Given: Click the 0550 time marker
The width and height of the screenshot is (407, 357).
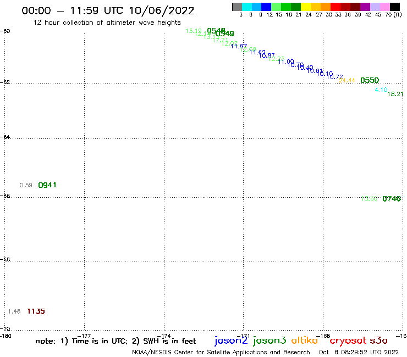Looking at the screenshot, I should (x=370, y=80).
